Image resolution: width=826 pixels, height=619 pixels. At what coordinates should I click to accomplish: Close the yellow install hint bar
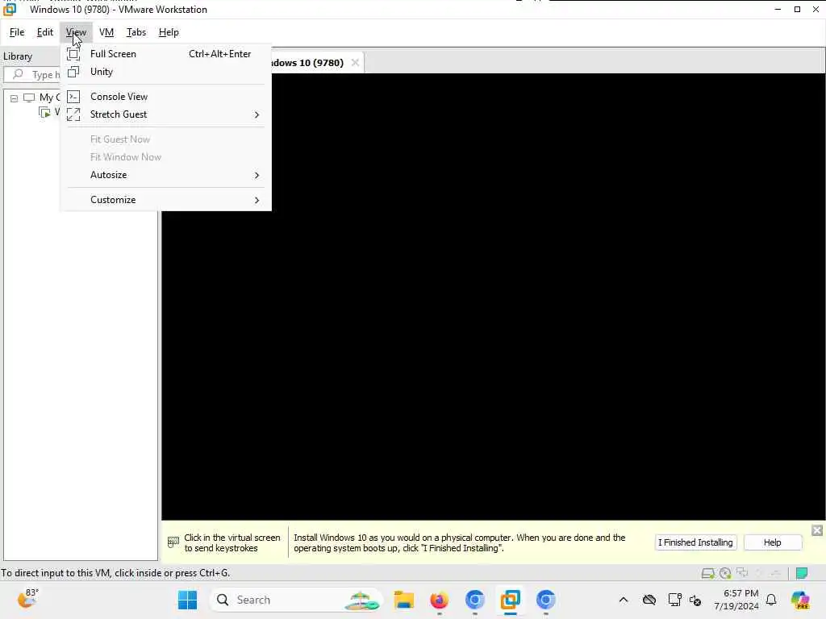(817, 530)
